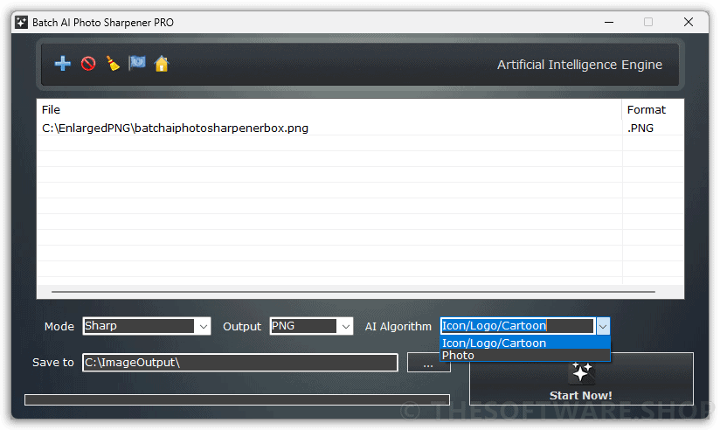Choose Photo from the algorithm list

[525, 356]
